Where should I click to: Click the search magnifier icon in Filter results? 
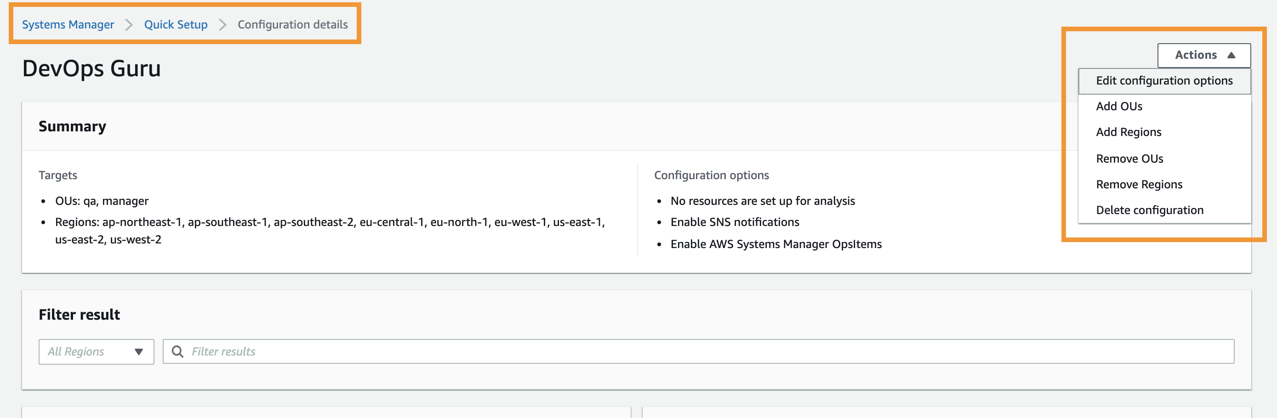[178, 351]
